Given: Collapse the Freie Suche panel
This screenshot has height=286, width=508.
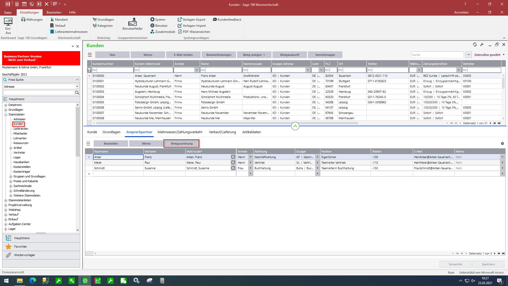Looking at the screenshot, I should 77,80.
